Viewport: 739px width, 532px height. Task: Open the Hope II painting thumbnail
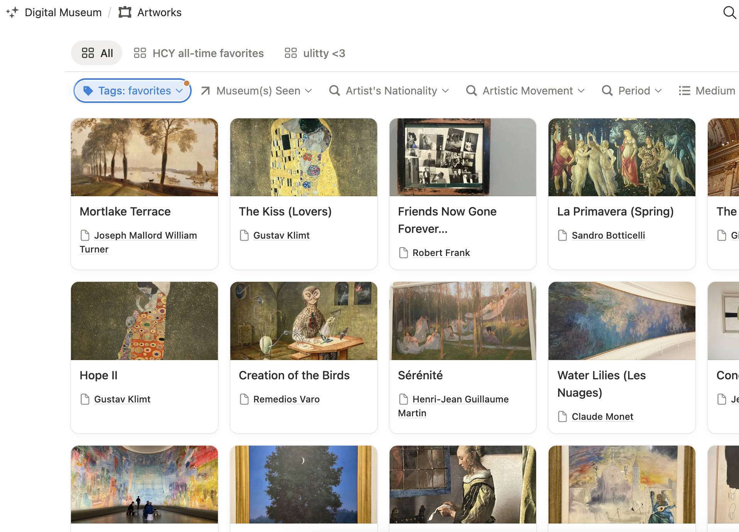145,321
